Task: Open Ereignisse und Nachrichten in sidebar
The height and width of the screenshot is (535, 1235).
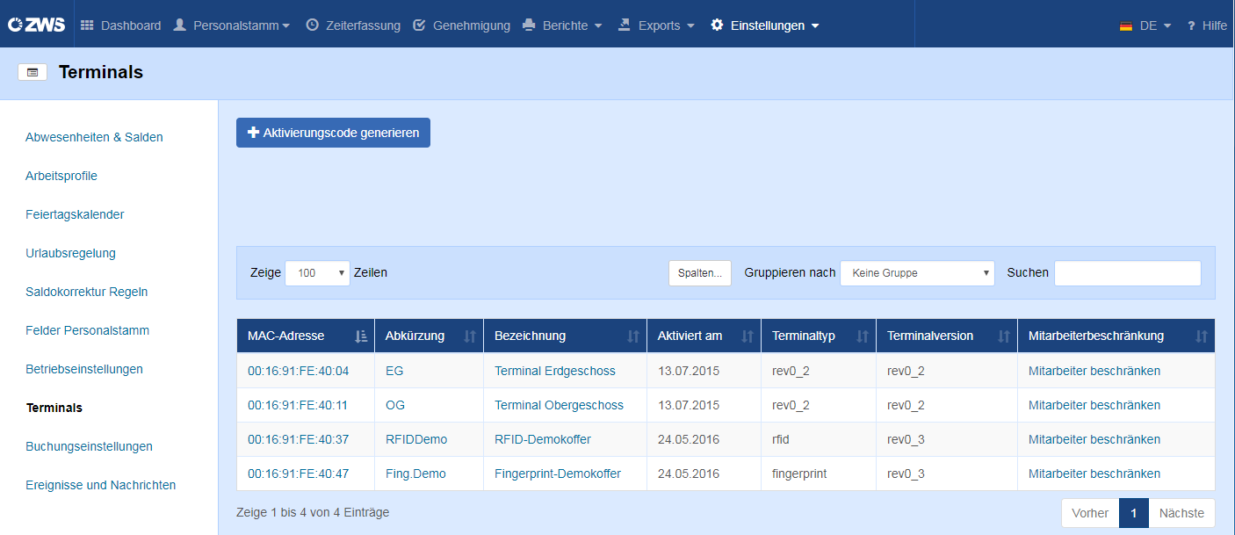Action: point(101,485)
